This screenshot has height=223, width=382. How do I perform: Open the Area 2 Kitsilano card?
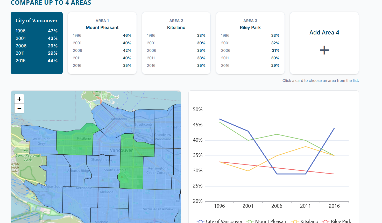(x=176, y=43)
